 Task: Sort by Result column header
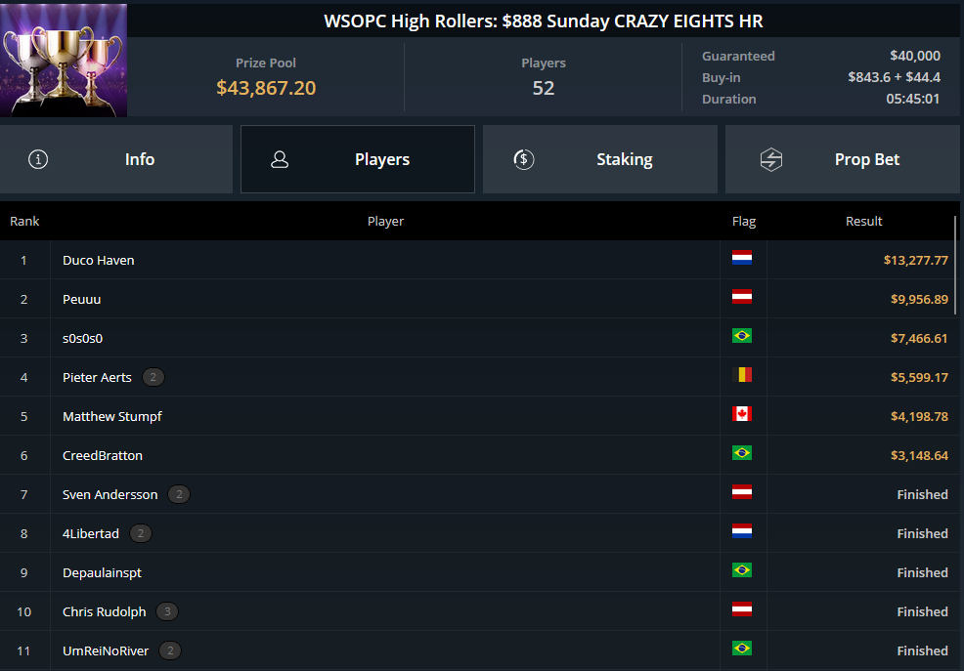point(863,221)
